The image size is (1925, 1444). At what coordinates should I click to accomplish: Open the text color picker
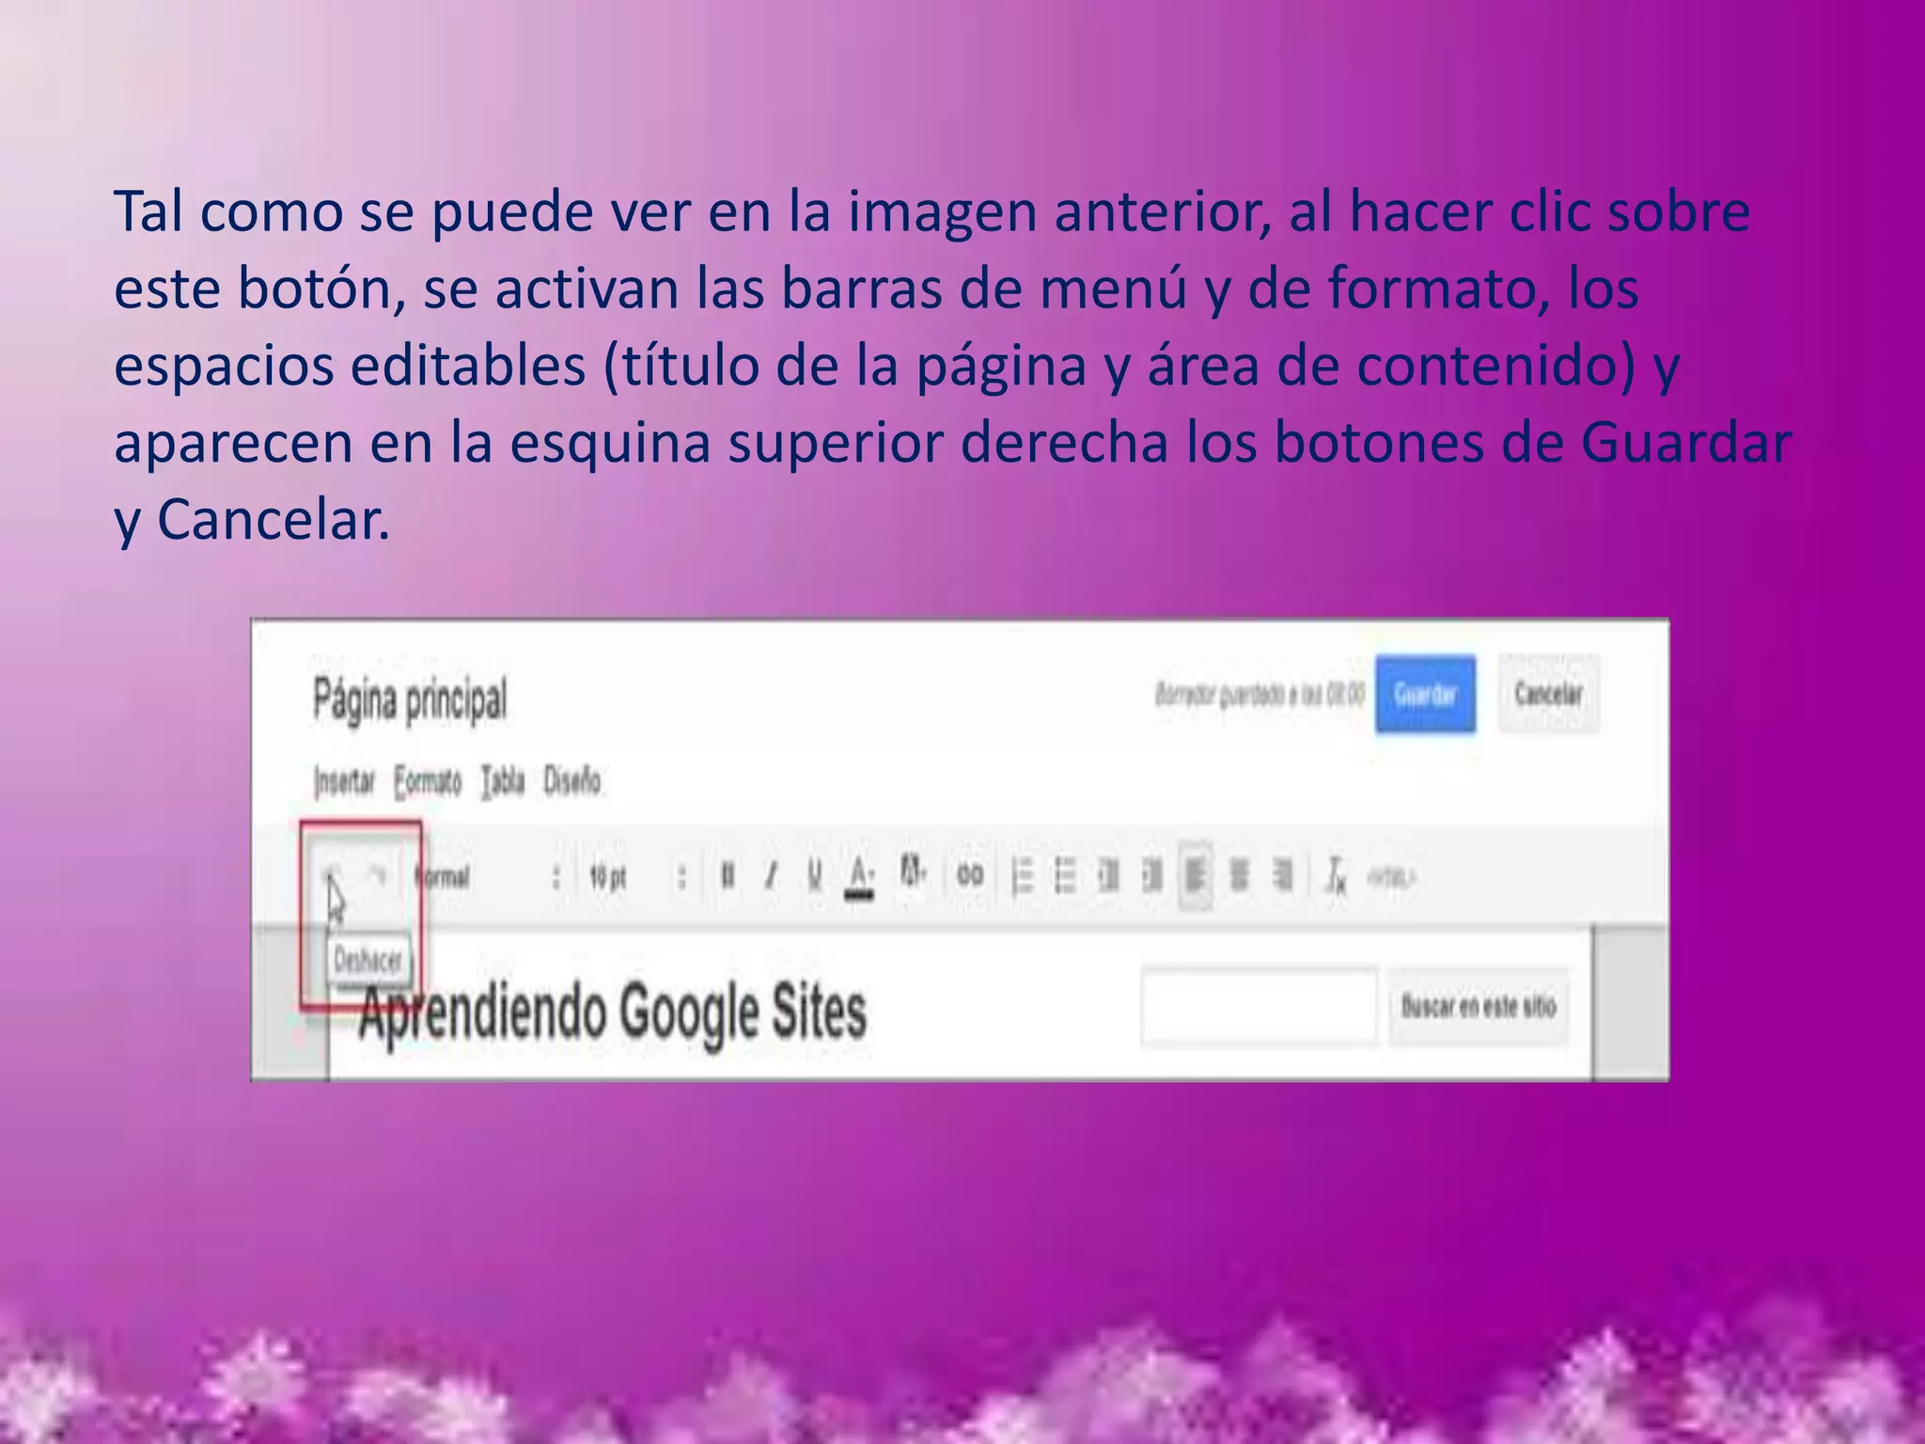pyautogui.click(x=860, y=878)
